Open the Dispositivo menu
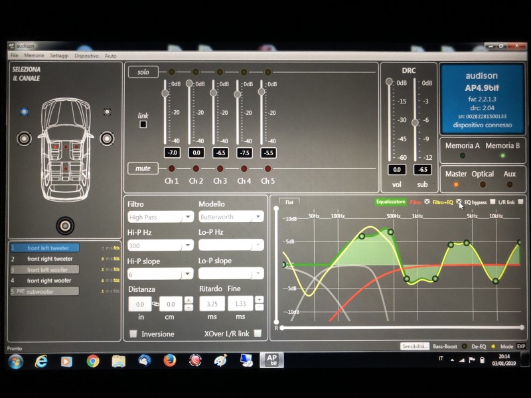Image resolution: width=531 pixels, height=398 pixels. pyautogui.click(x=87, y=56)
